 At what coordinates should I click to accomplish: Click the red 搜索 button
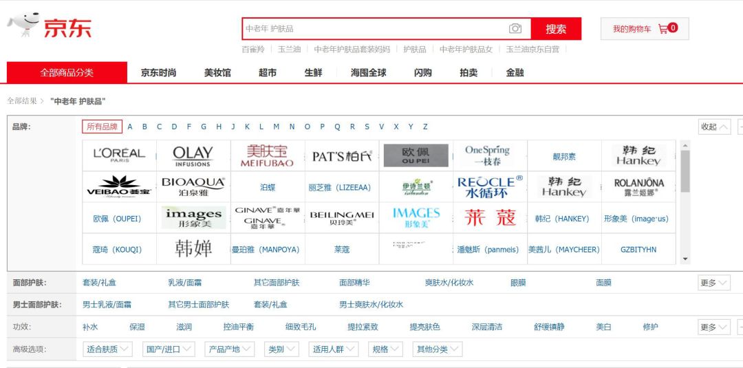(x=556, y=29)
